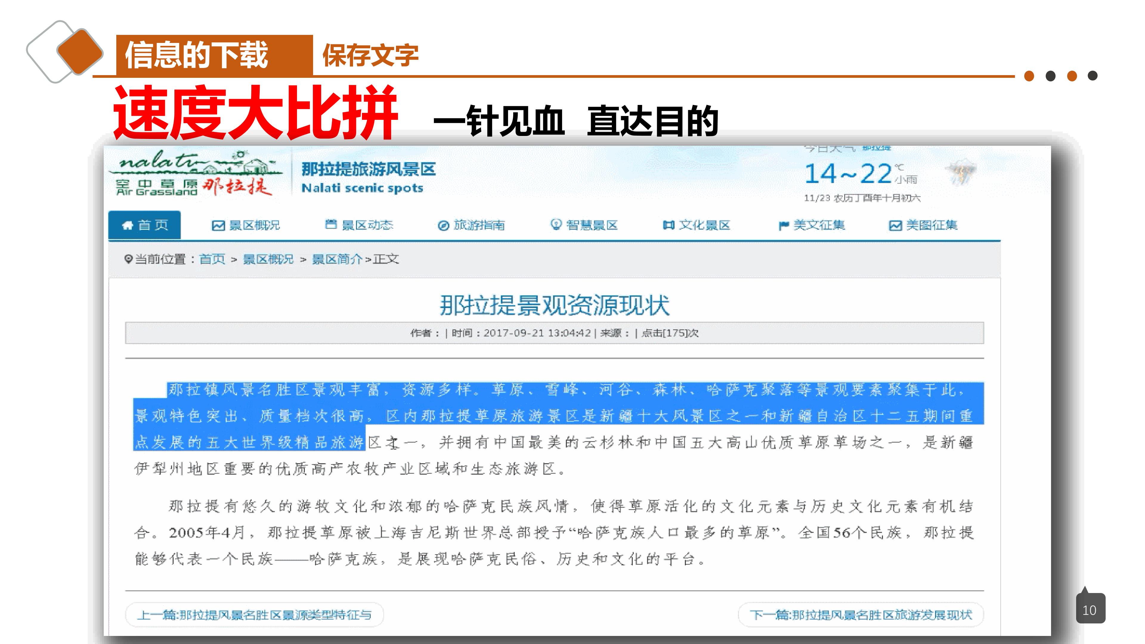Click the 正文 breadcrumb text
This screenshot has width=1145, height=644.
[386, 259]
